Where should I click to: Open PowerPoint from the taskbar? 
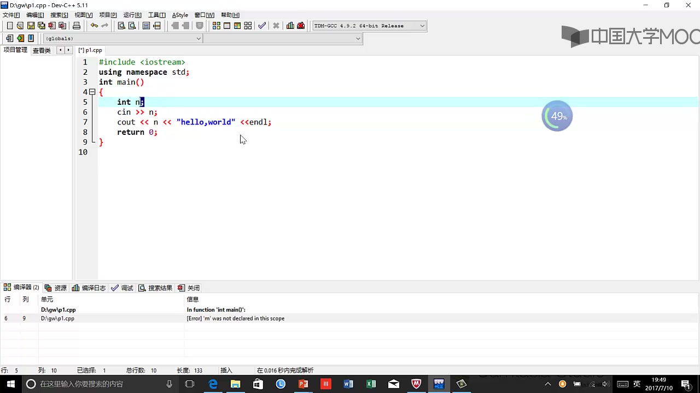pos(303,384)
